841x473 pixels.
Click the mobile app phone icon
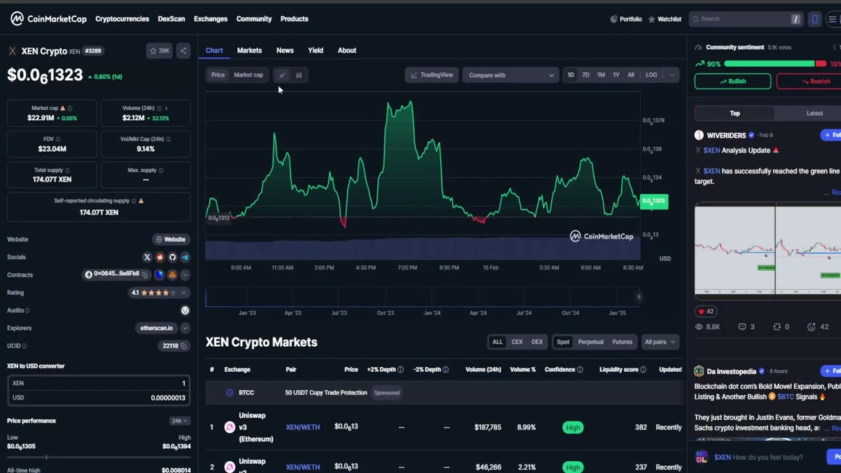tap(815, 19)
